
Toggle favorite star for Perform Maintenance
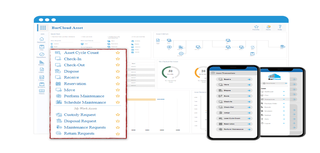117,96
